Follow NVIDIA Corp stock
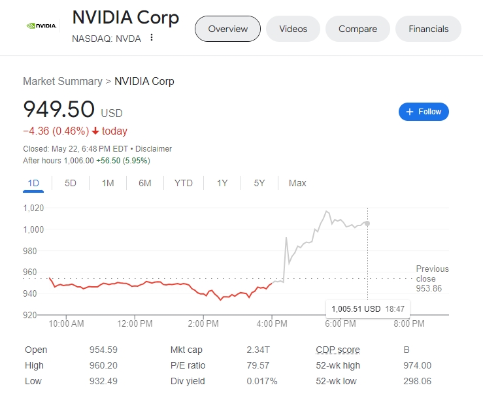483x396 pixels. click(x=424, y=112)
